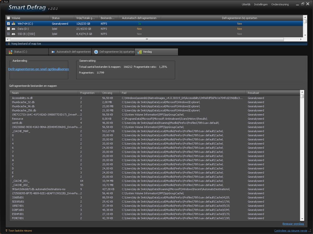The image size is (313, 234).
Task: Uncheck the Win7-64 (C:) volume checkbox
Action: point(8,23)
